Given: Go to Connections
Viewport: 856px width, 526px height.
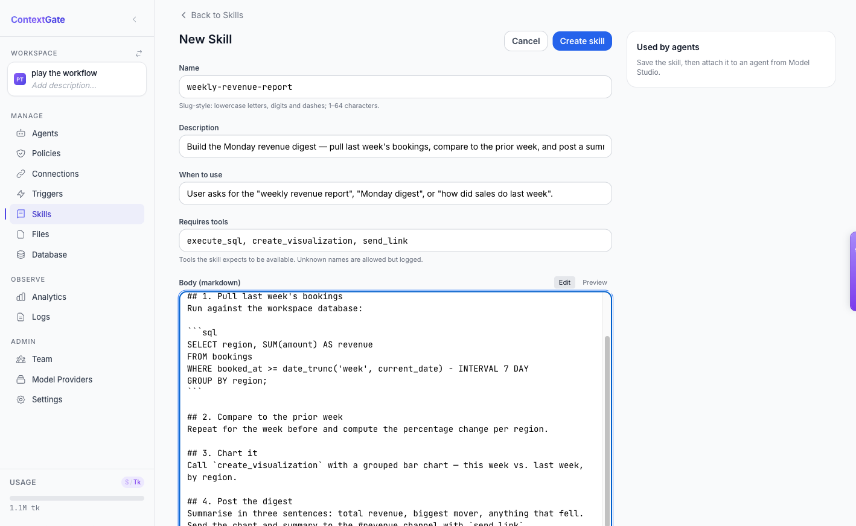Looking at the screenshot, I should coord(77,174).
